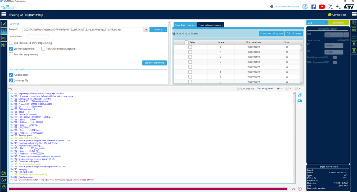Screen dimensions: 357x192
Task: Uncheck Download file in Automatic Mode
Action: point(11,81)
